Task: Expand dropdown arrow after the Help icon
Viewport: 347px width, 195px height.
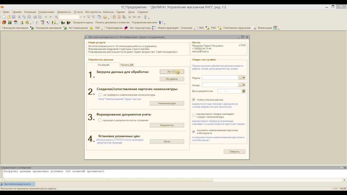Action: click(108, 18)
